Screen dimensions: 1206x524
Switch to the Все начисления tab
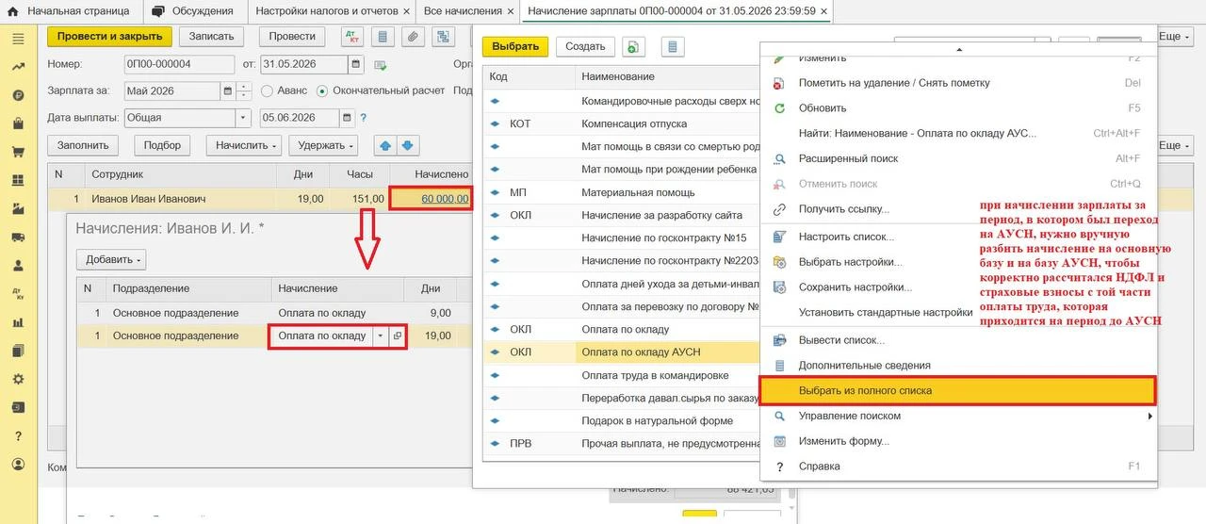tap(468, 11)
